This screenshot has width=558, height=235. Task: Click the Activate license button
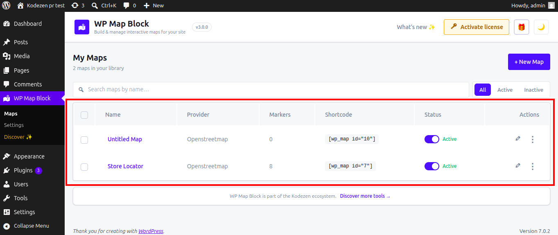point(477,27)
